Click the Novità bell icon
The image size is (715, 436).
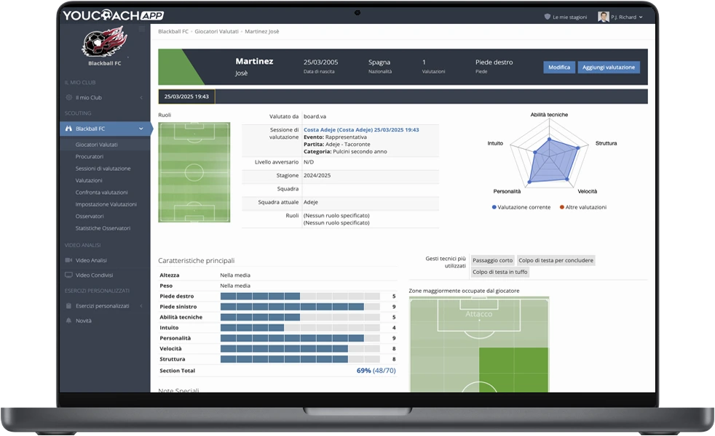(68, 320)
